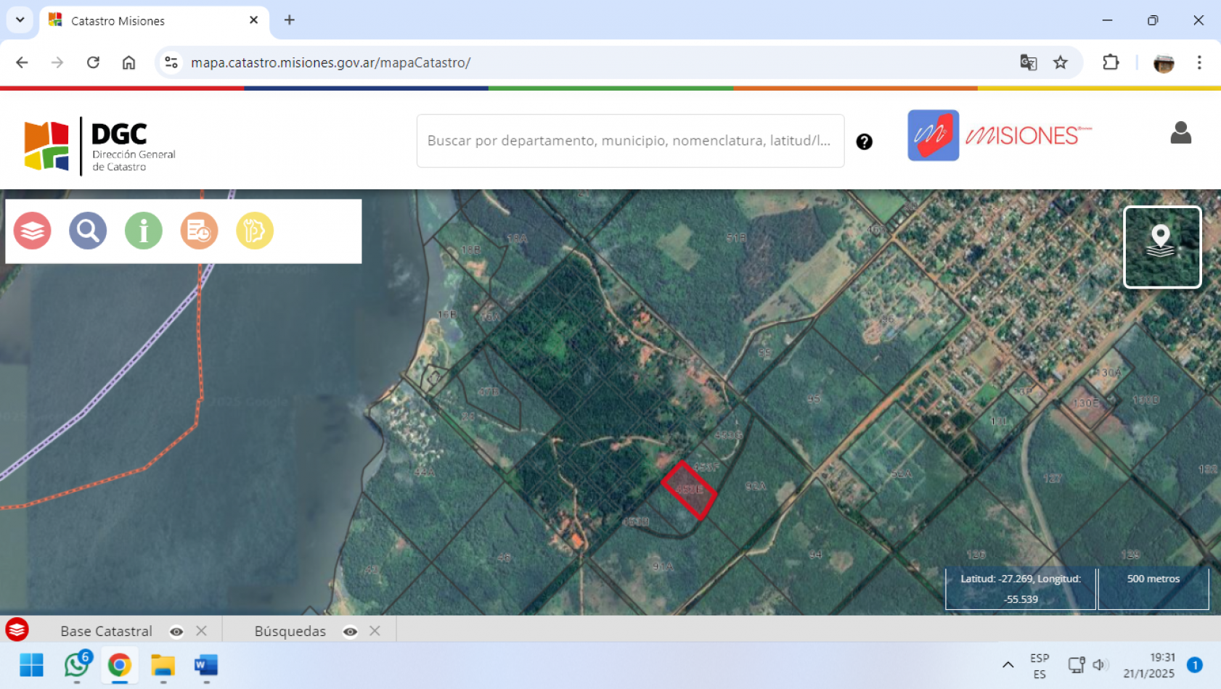Activate the green information tool

point(144,231)
